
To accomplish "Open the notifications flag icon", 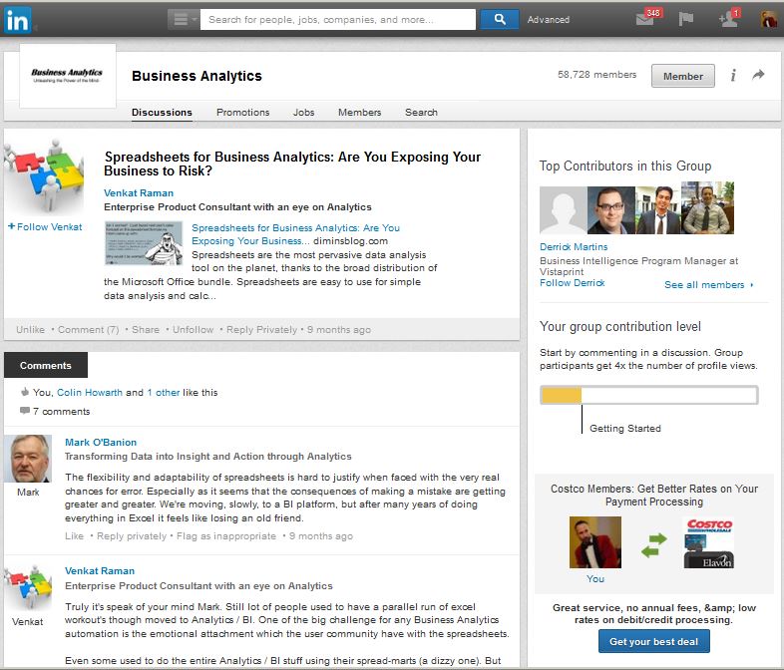I will [686, 20].
